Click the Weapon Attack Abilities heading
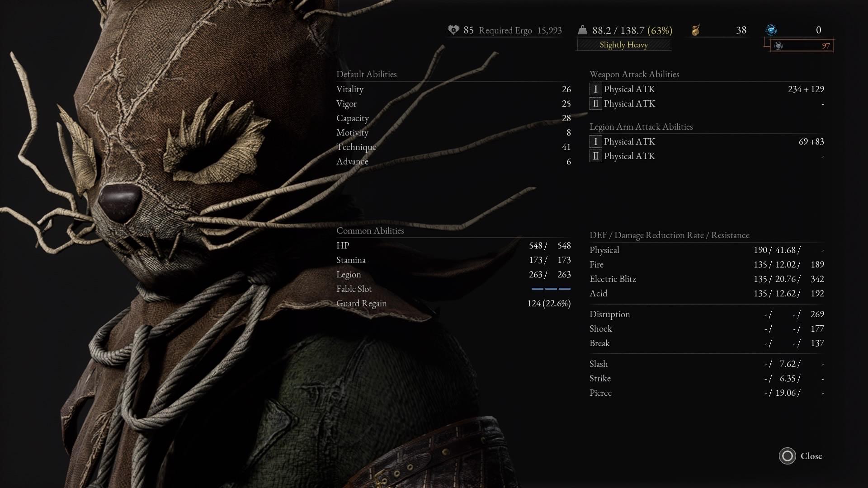Viewport: 868px width, 488px height. coord(634,74)
